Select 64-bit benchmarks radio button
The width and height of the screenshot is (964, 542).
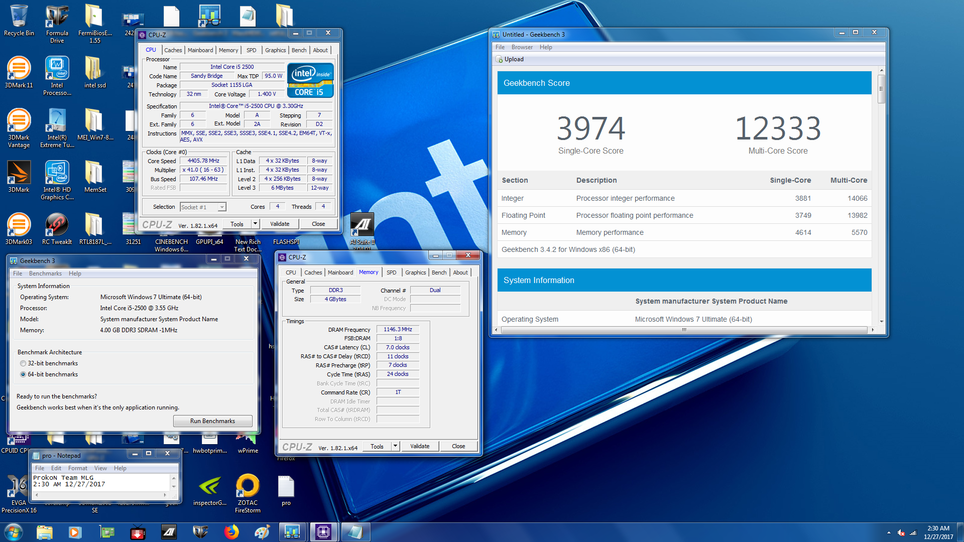pyautogui.click(x=23, y=374)
